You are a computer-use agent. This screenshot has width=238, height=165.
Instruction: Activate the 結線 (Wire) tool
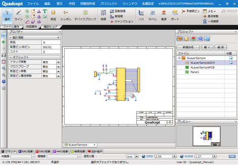103,15
